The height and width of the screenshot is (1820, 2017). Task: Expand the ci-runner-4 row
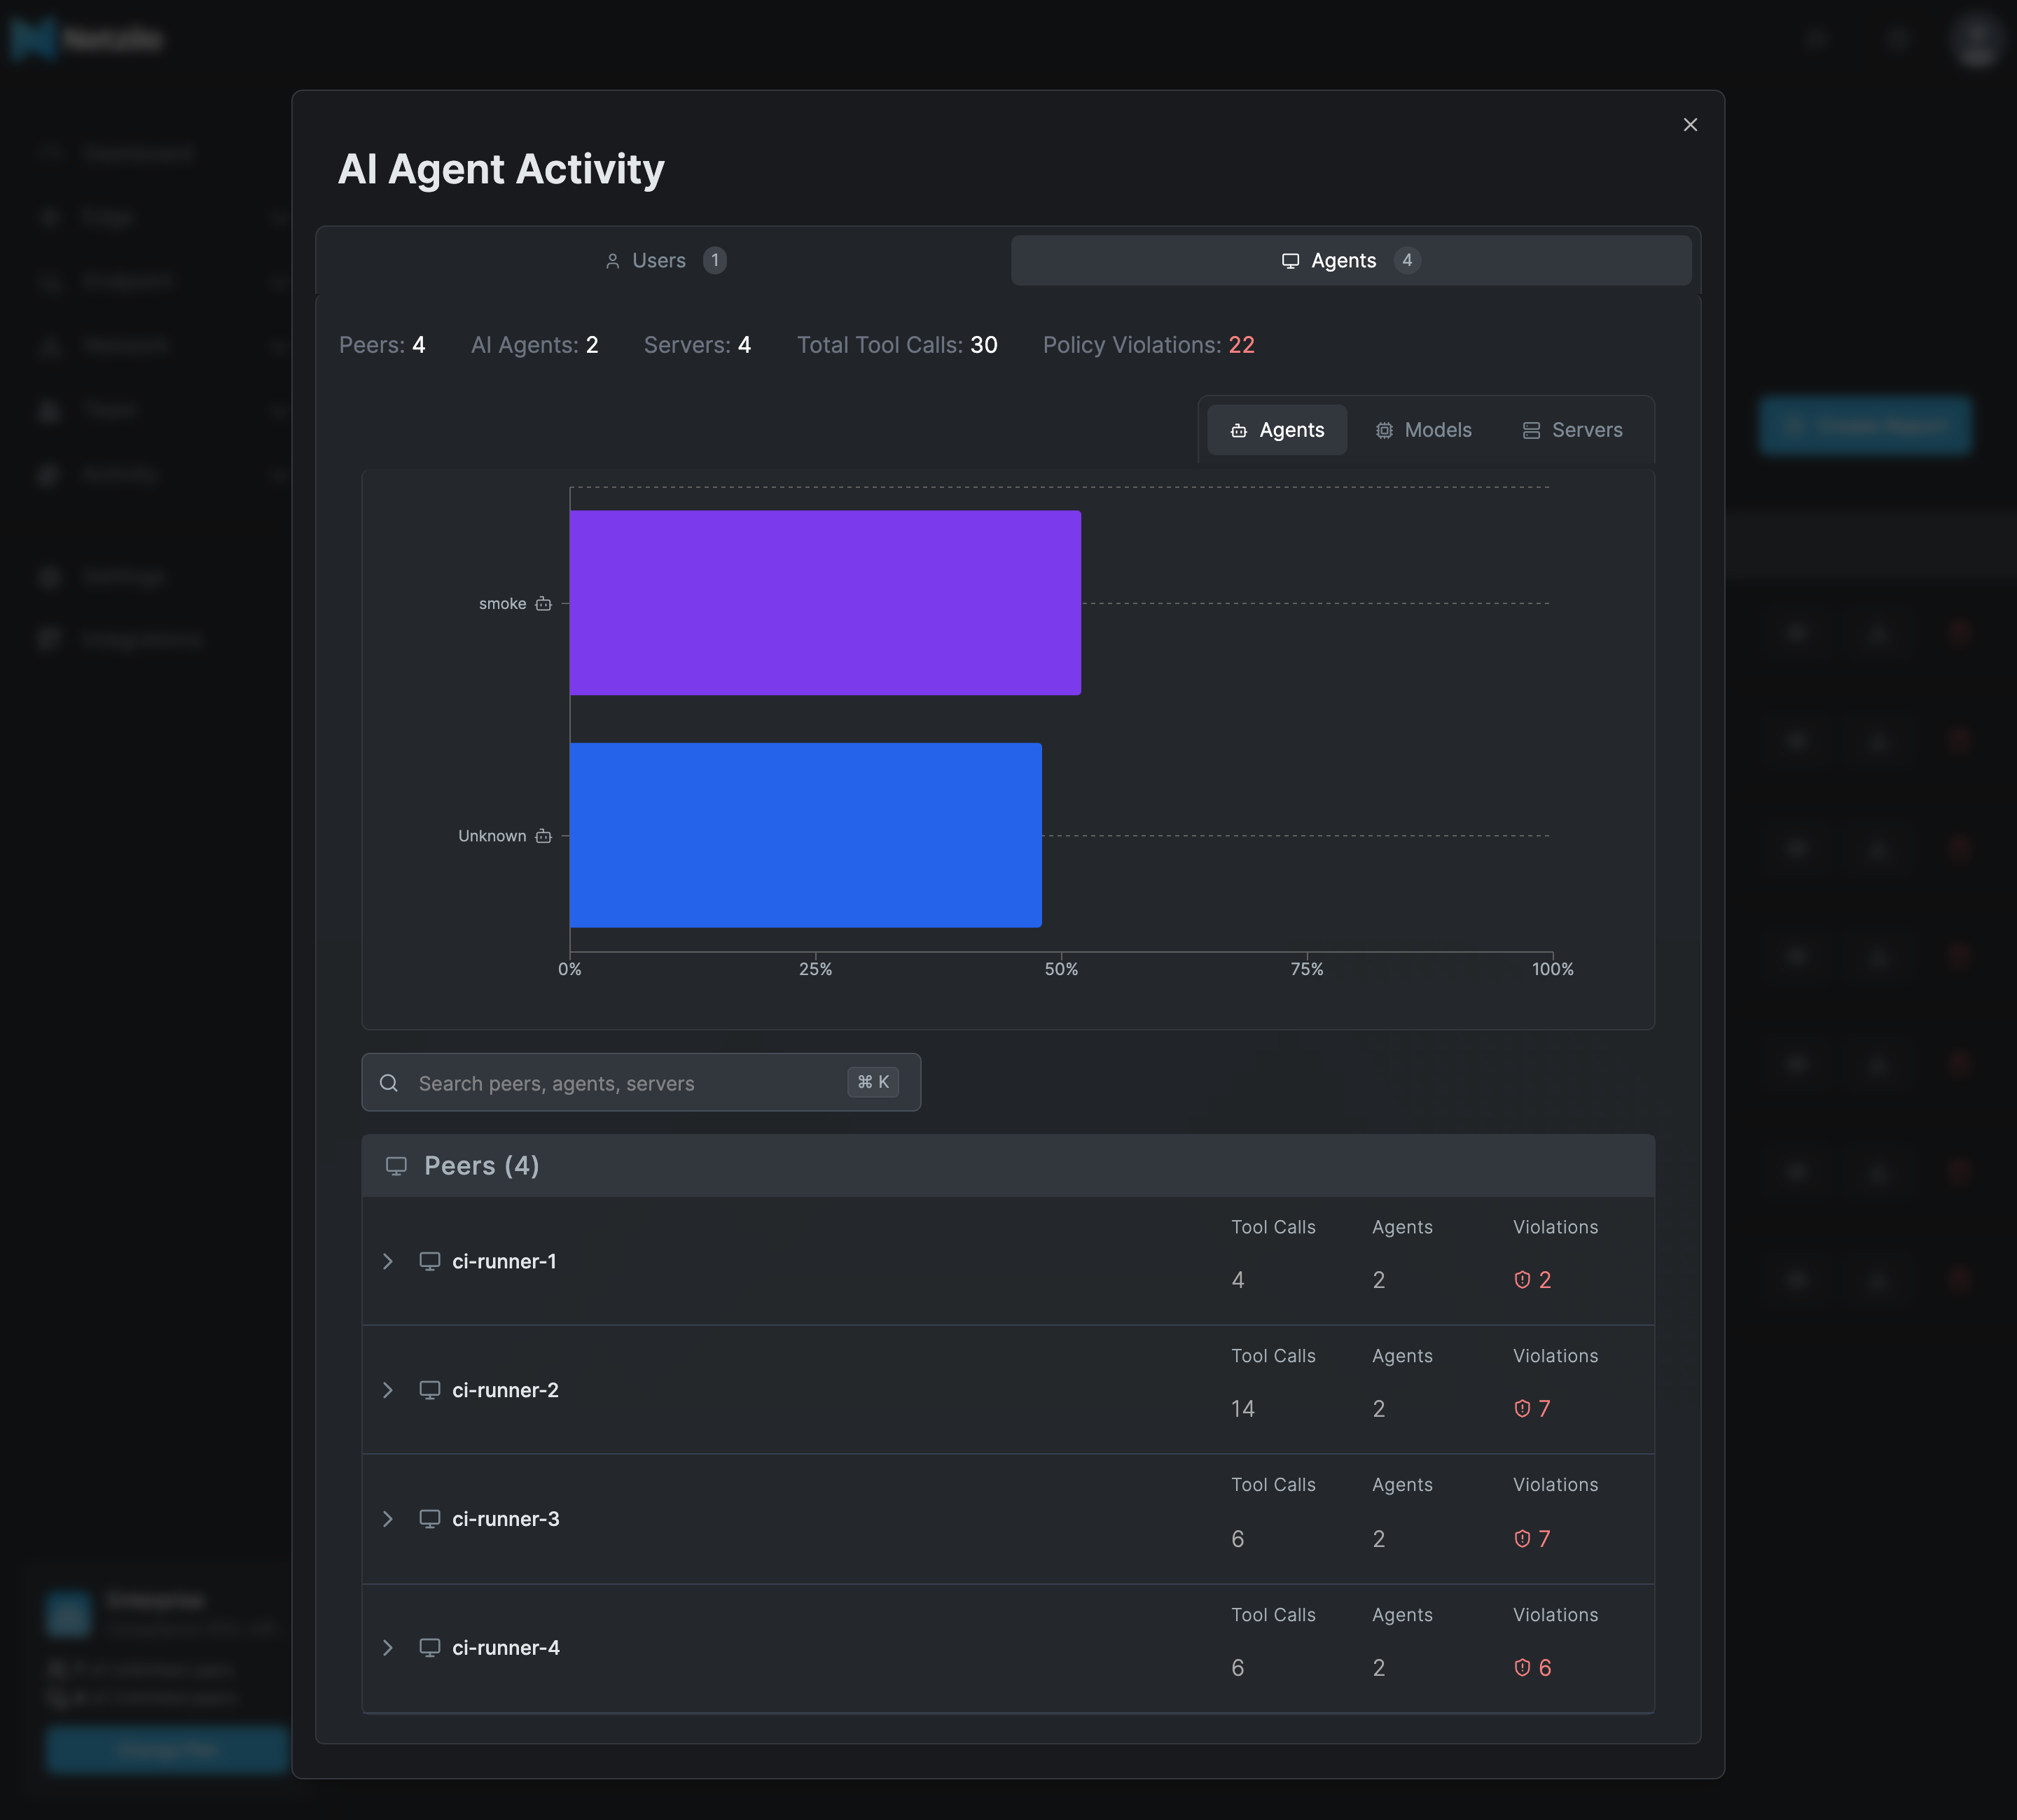click(387, 1648)
